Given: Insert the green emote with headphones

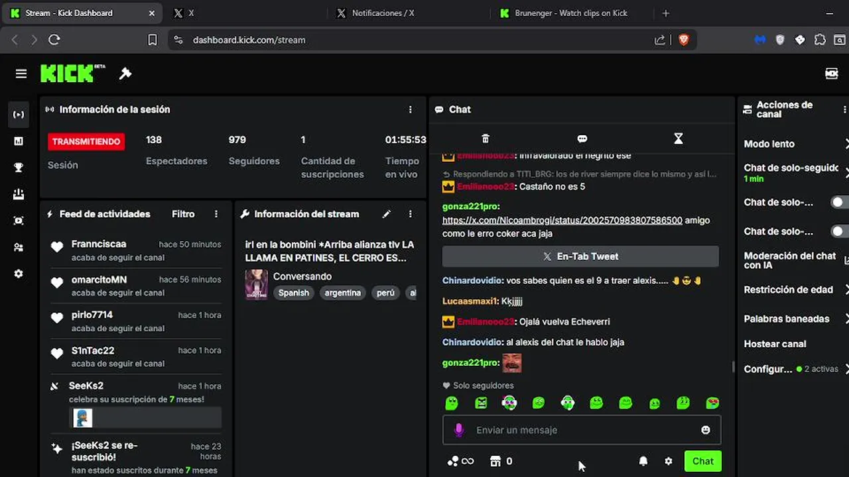Looking at the screenshot, I should (x=567, y=403).
